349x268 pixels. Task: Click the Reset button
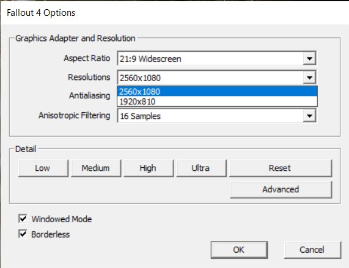tap(281, 168)
